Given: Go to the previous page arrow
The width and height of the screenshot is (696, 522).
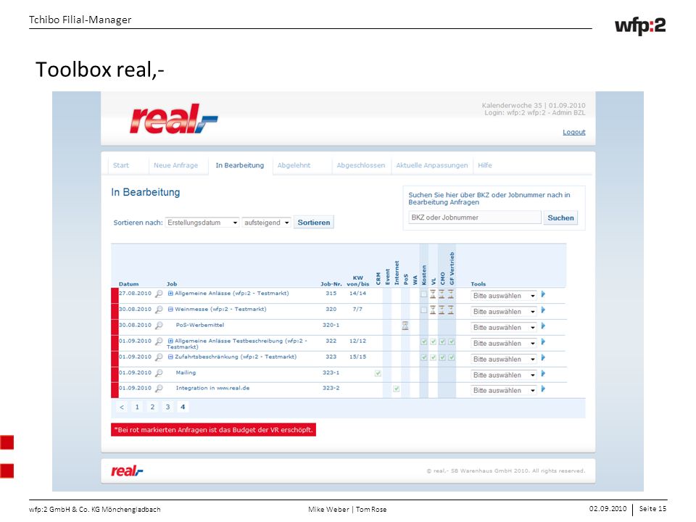Looking at the screenshot, I should pyautogui.click(x=122, y=407).
